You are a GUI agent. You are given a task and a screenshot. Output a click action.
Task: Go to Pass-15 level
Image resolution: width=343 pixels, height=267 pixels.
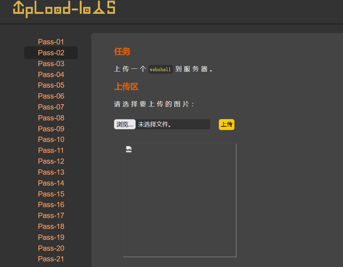pos(51,194)
